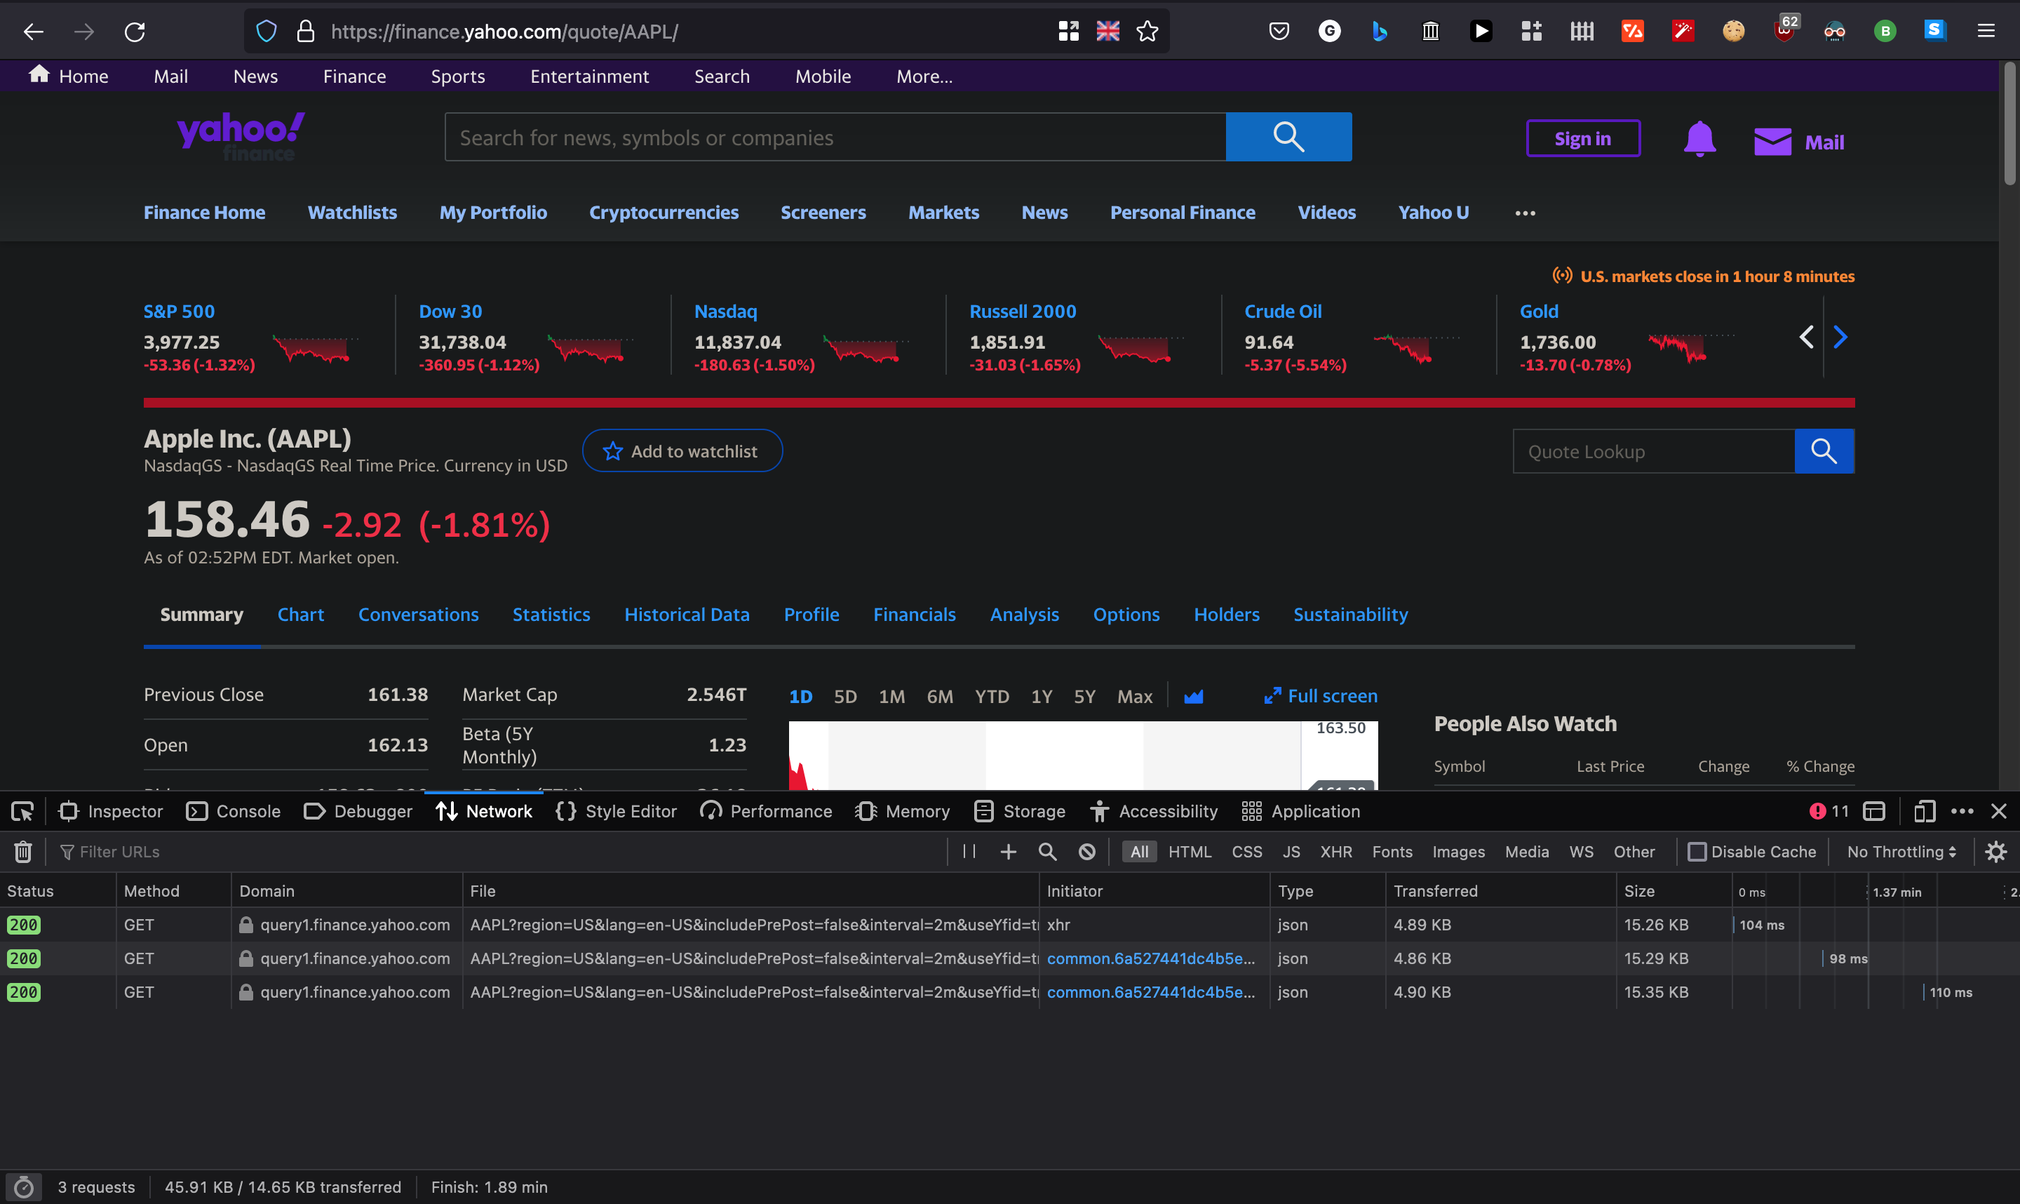
Task: Click the Yahoo Mail envelope icon
Action: (x=1772, y=141)
